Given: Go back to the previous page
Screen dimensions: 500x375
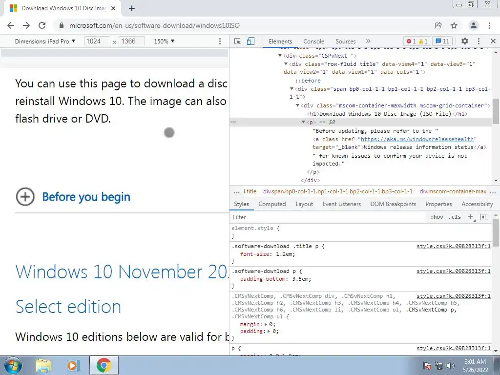Looking at the screenshot, I should tap(11, 25).
